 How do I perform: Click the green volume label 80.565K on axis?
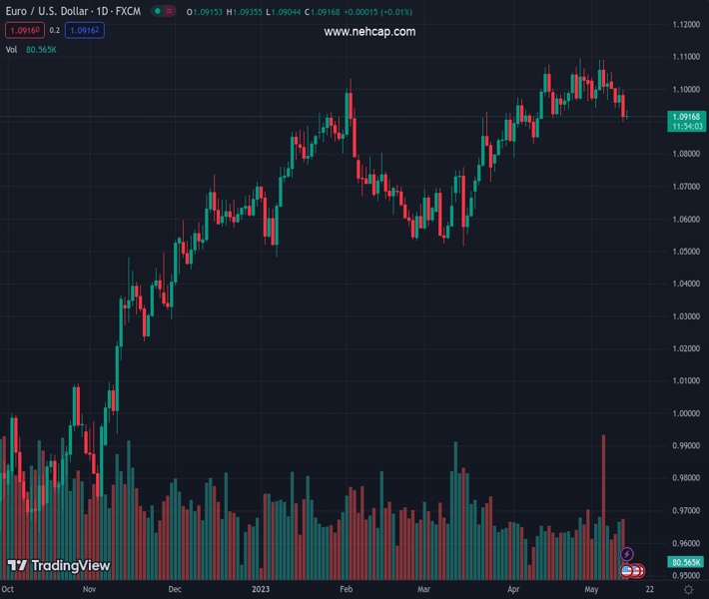coord(685,563)
